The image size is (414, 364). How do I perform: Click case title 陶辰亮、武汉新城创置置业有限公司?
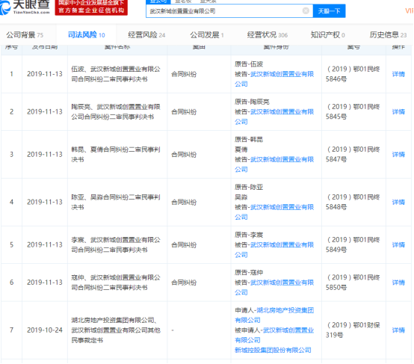coord(116,112)
